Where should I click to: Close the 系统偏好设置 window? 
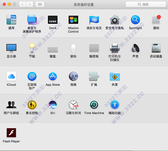pos(4,4)
